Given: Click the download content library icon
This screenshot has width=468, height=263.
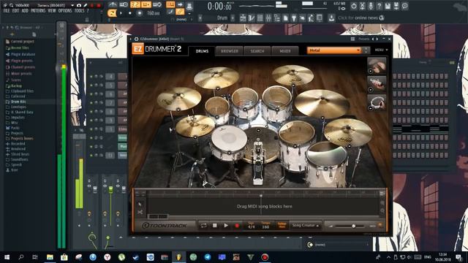Looking at the screenshot, I should (x=331, y=18).
